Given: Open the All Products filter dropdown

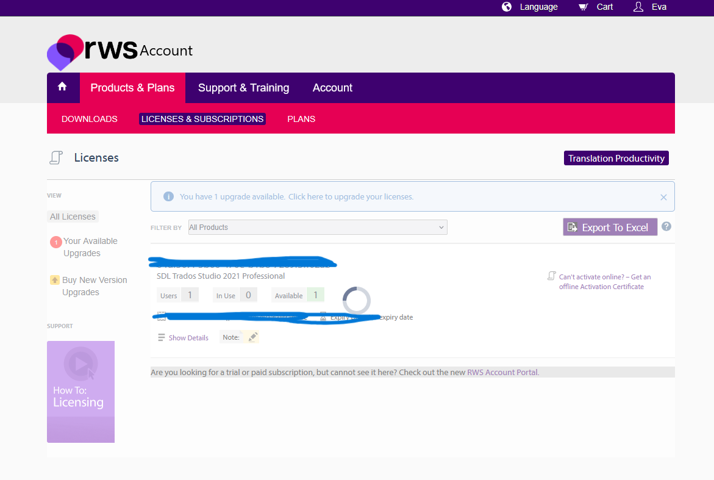Looking at the screenshot, I should coord(318,227).
